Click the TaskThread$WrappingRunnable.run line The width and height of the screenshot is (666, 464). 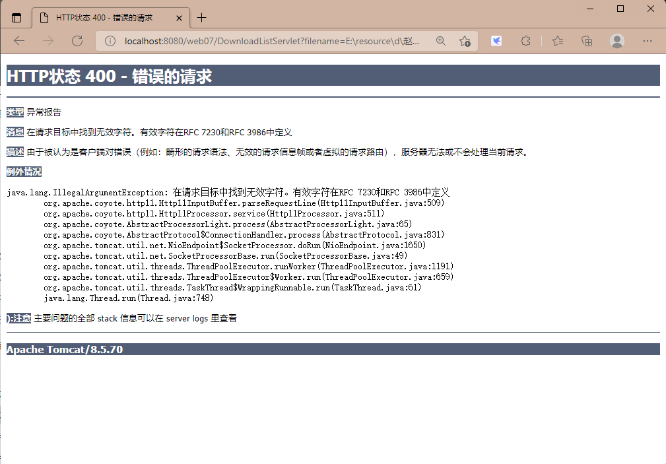[232, 288]
